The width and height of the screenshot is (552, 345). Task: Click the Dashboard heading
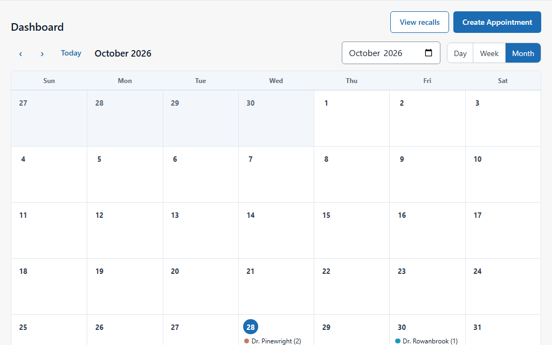37,27
